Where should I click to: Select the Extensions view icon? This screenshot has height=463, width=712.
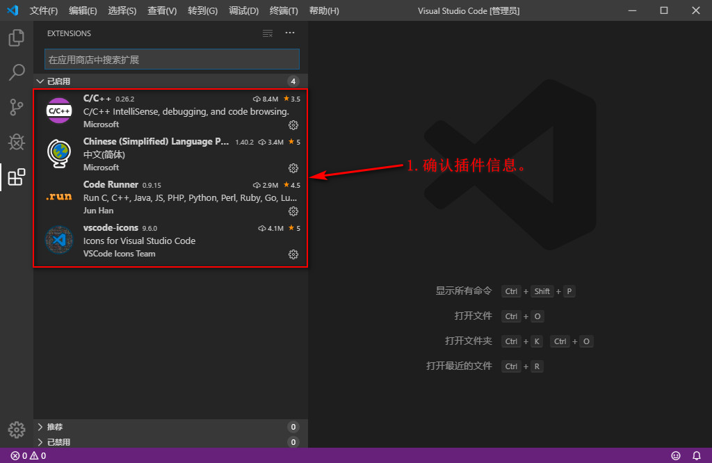tap(17, 177)
